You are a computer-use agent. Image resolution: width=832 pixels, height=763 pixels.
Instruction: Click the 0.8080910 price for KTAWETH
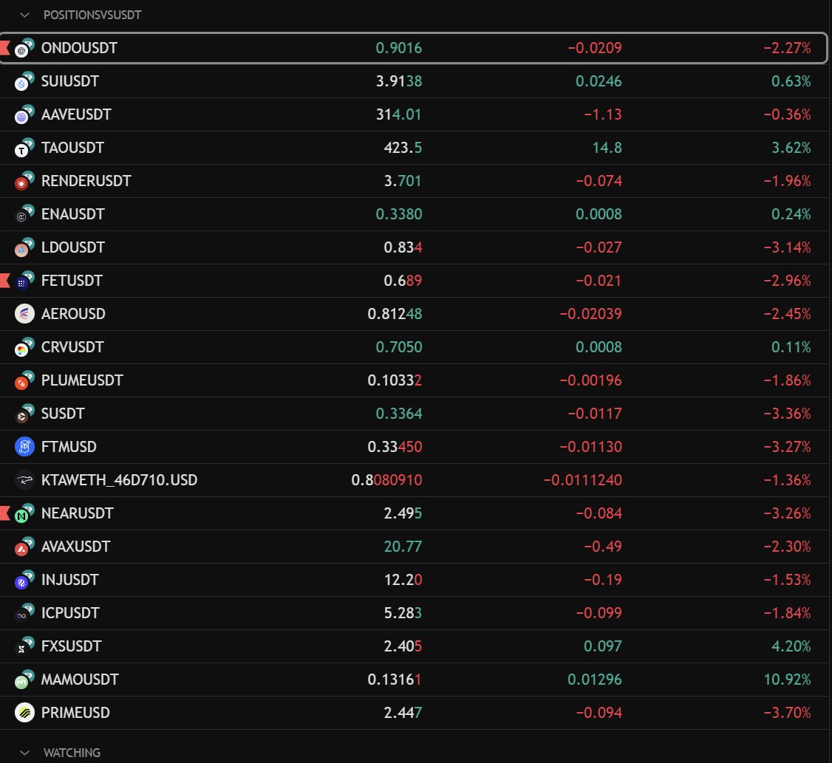[387, 480]
